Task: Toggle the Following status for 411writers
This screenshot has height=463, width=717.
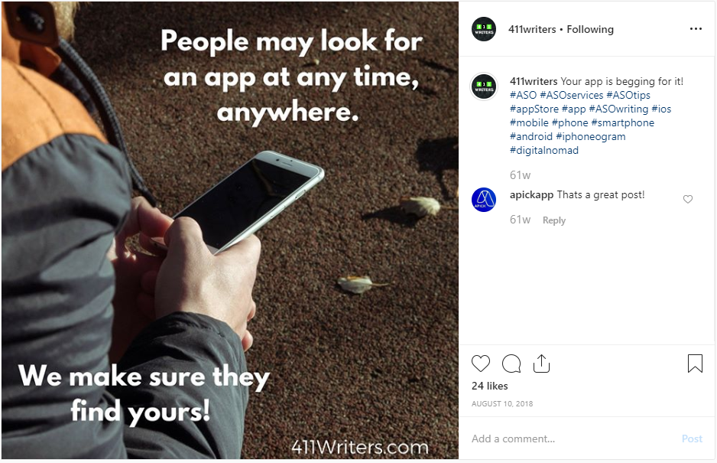Action: tap(590, 29)
